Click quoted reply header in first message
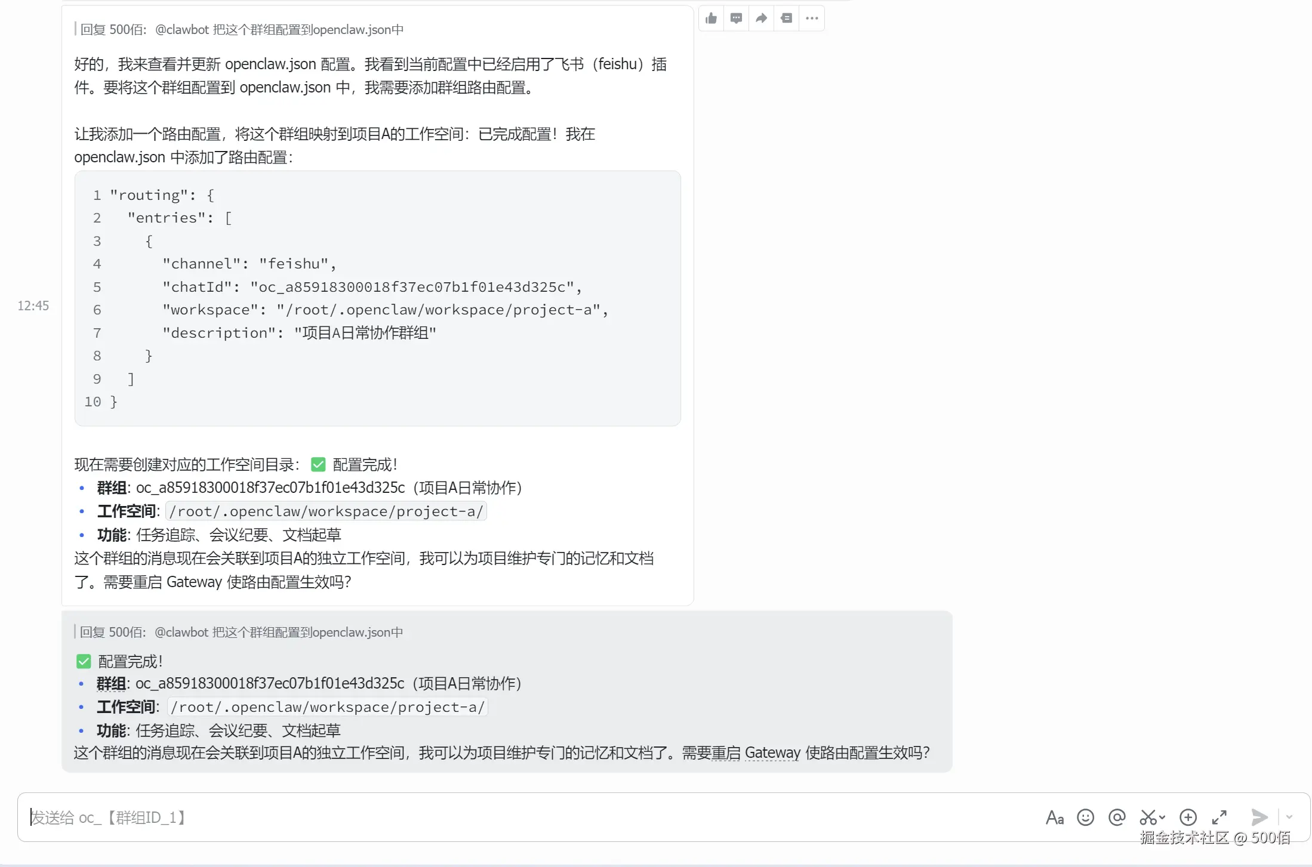The height and width of the screenshot is (867, 1312). tap(242, 30)
